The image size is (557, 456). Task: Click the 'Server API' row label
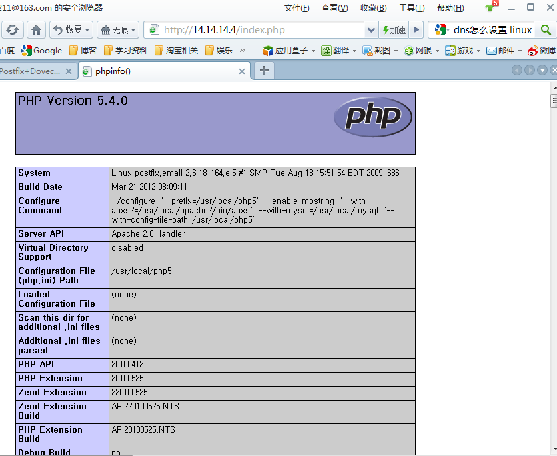click(x=41, y=234)
